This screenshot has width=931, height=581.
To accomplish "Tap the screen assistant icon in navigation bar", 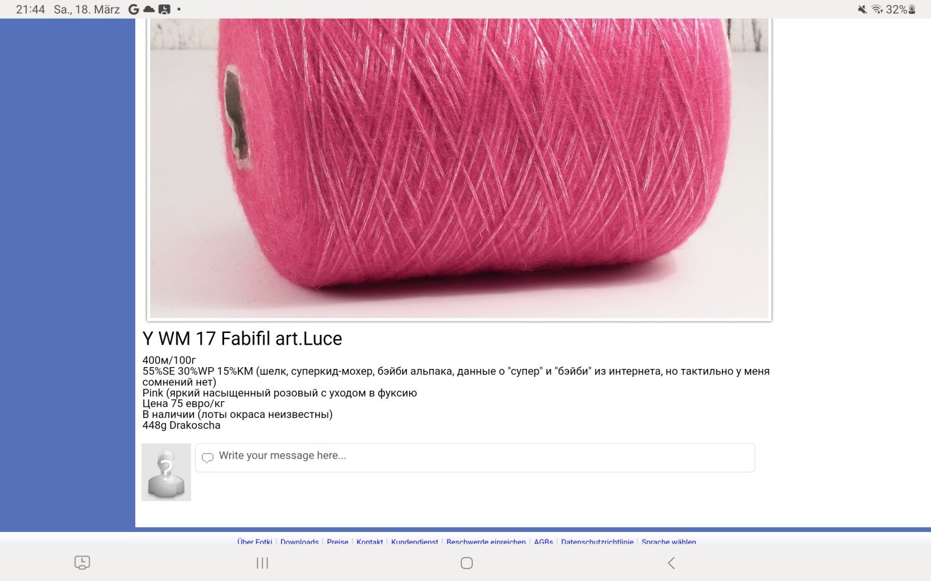I will [x=82, y=562].
